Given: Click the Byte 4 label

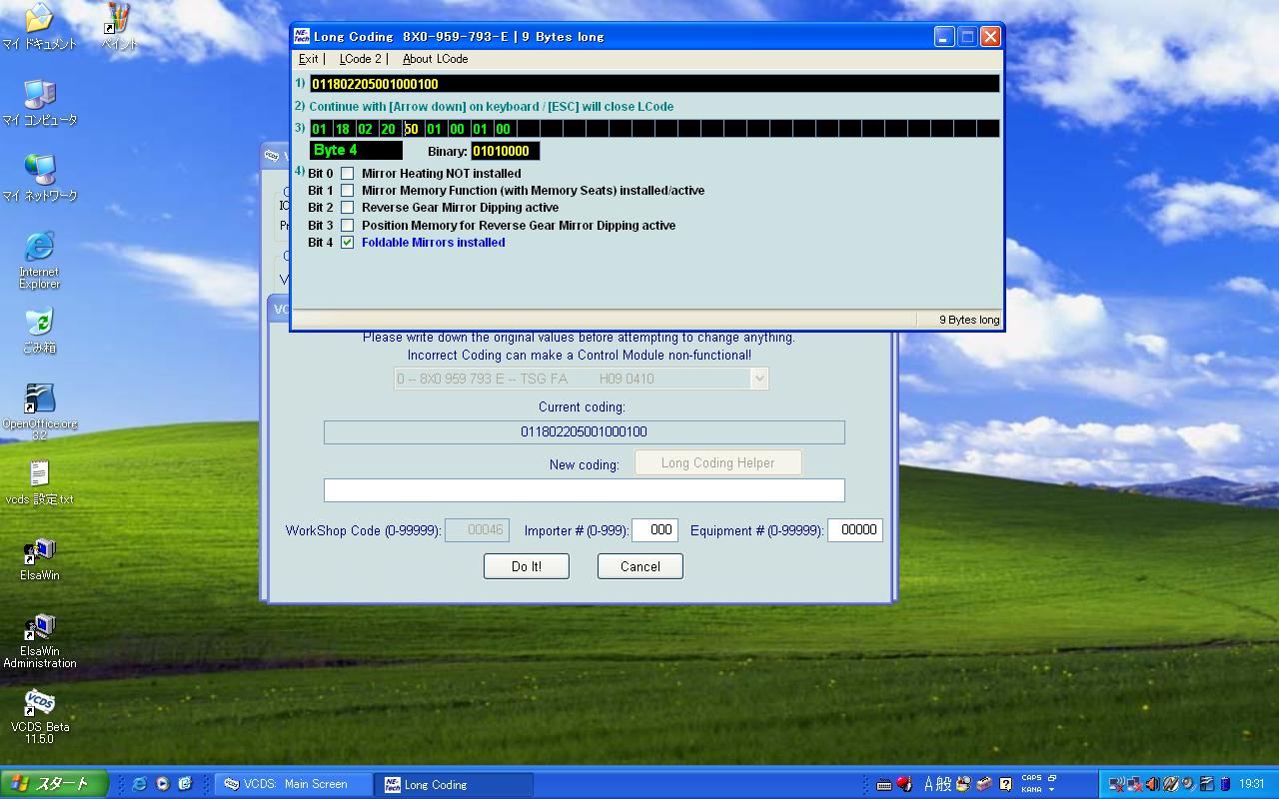Looking at the screenshot, I should tap(356, 151).
